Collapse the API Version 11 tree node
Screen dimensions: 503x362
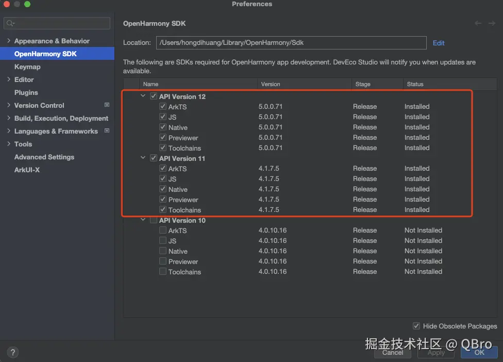point(143,158)
